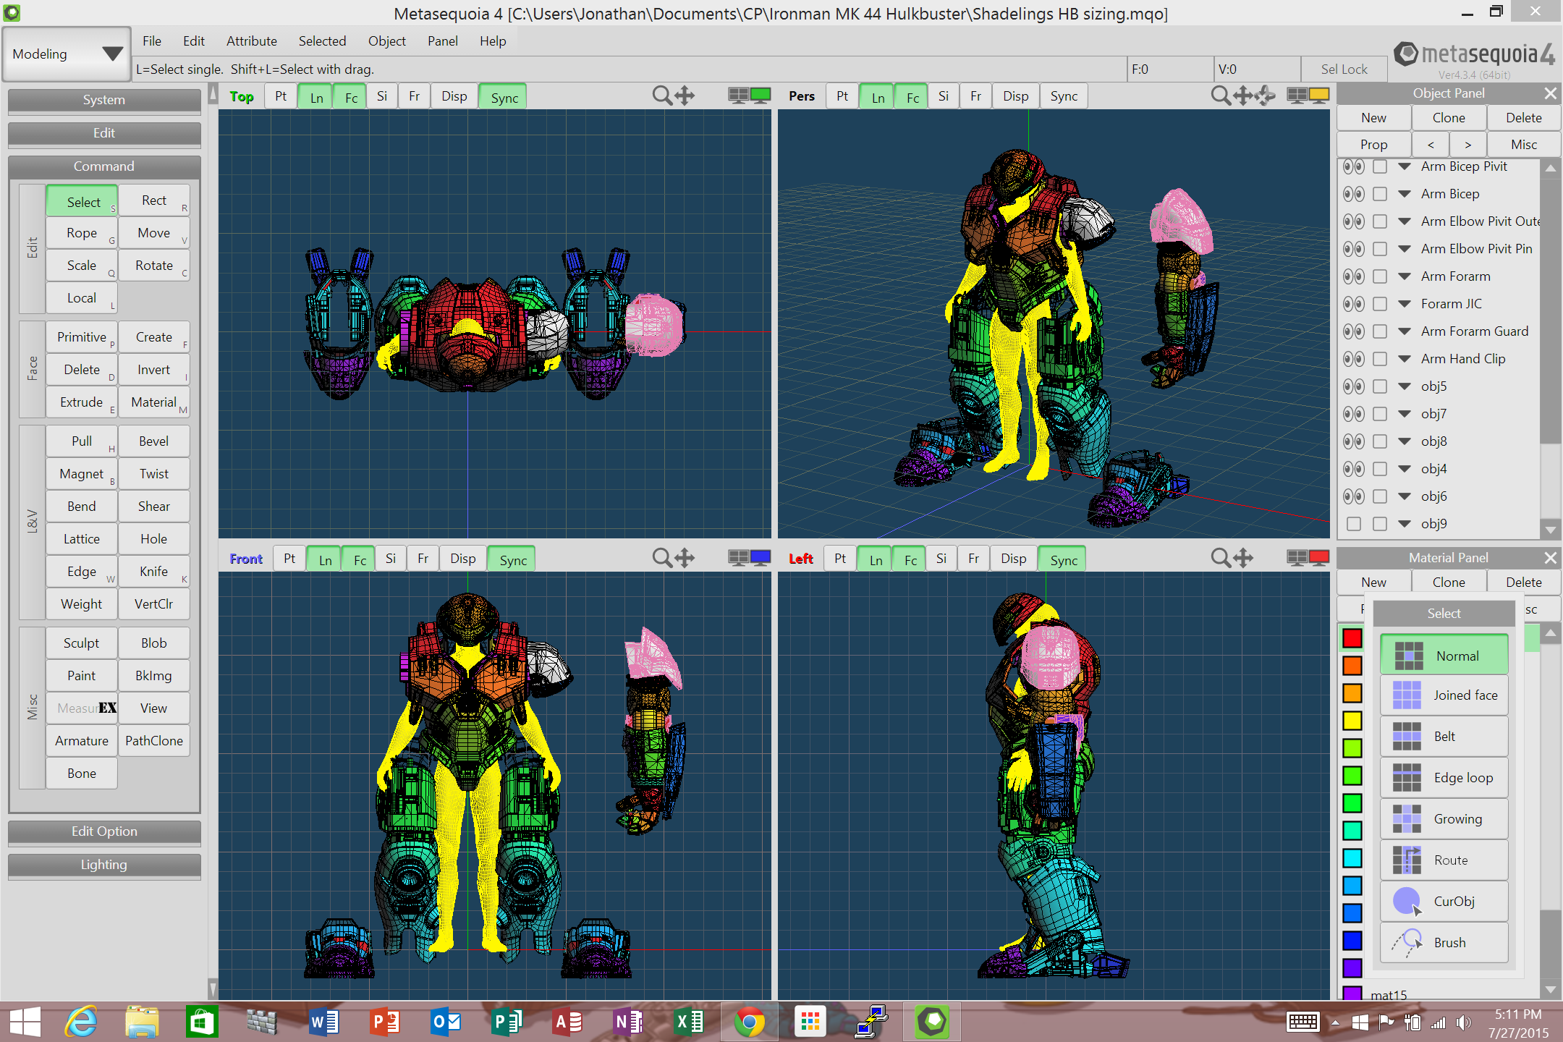Toggle Sync in Pers viewport
The height and width of the screenshot is (1042, 1563).
click(x=1064, y=96)
